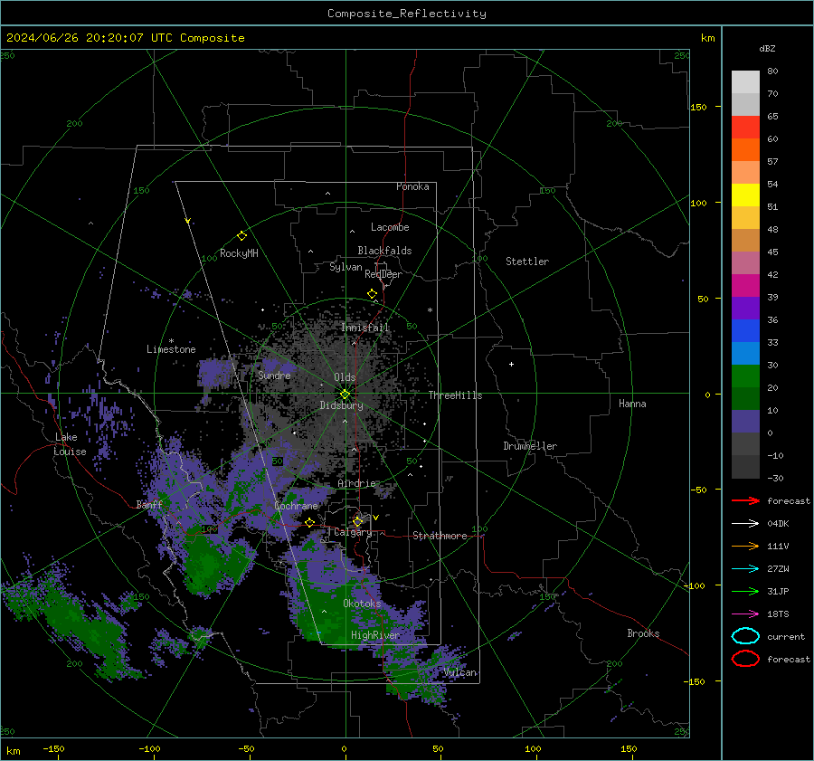The height and width of the screenshot is (761, 814).
Task: Select the white 04DK arrow in legend
Action: click(x=745, y=524)
